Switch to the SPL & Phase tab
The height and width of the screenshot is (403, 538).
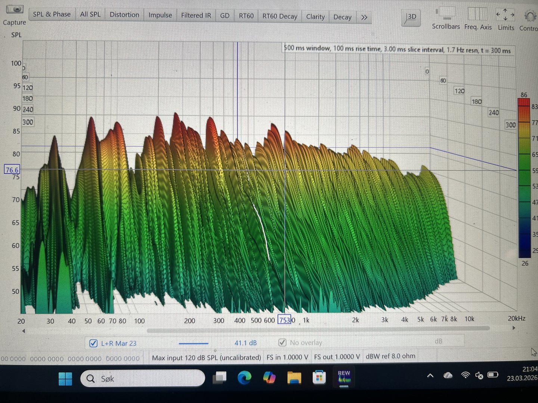point(52,14)
